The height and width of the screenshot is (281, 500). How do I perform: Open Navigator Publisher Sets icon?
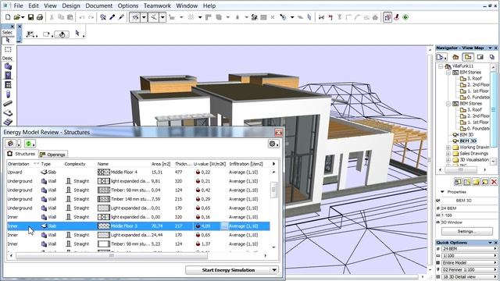(492, 57)
